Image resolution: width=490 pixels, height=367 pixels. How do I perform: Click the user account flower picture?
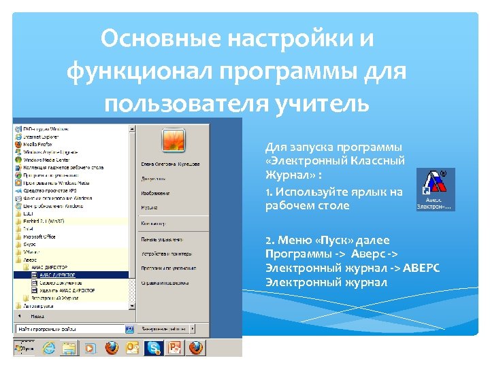pyautogui.click(x=174, y=140)
